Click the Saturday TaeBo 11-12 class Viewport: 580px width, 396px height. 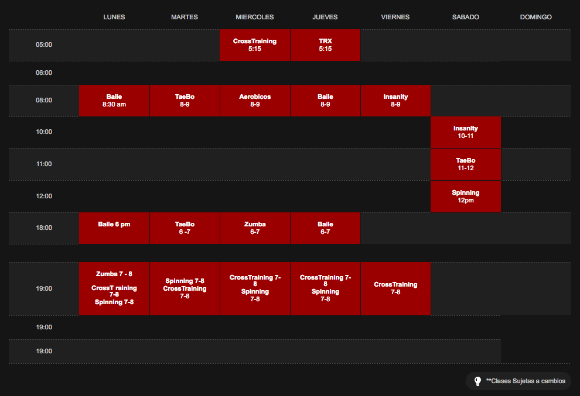[466, 164]
